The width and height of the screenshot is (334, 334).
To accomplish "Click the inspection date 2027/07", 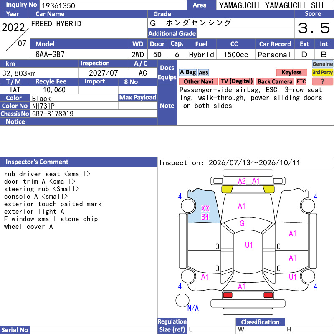I will pos(103,73).
